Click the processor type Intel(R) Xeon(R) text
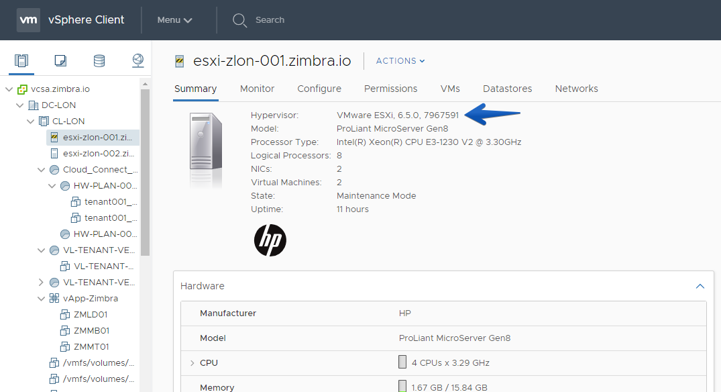The width and height of the screenshot is (721, 392). point(429,142)
